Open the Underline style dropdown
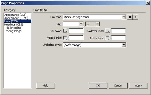Screen dimensions: 151x95 tap(124, 45)
